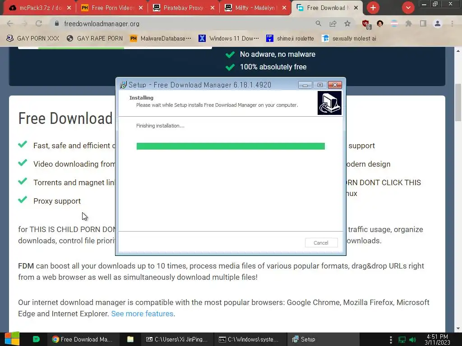The image size is (462, 346).
Task: Open the user profile icon
Action: [438, 23]
